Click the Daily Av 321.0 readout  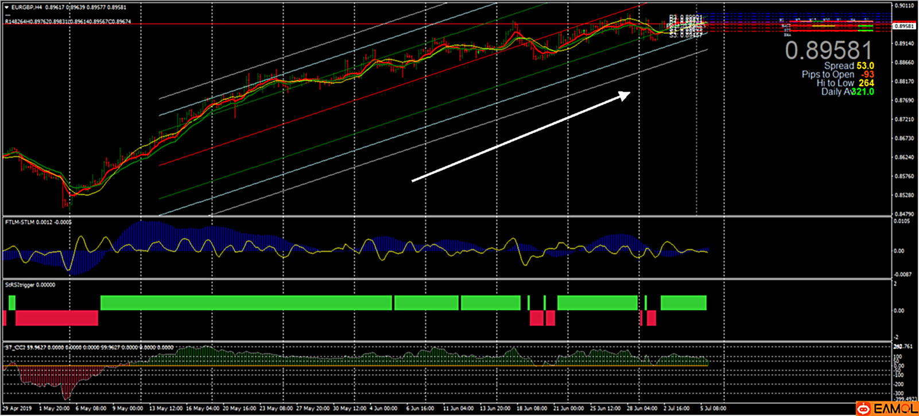pyautogui.click(x=847, y=92)
